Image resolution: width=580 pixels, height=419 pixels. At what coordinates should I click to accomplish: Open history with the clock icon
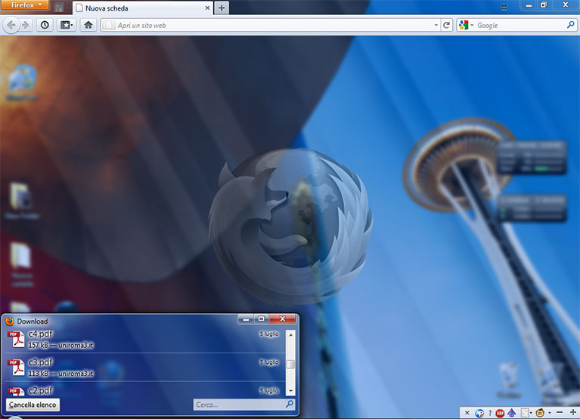coord(45,25)
